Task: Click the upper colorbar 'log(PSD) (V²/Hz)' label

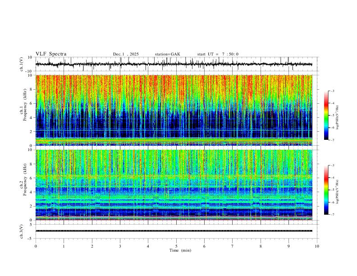Action: [338, 118]
